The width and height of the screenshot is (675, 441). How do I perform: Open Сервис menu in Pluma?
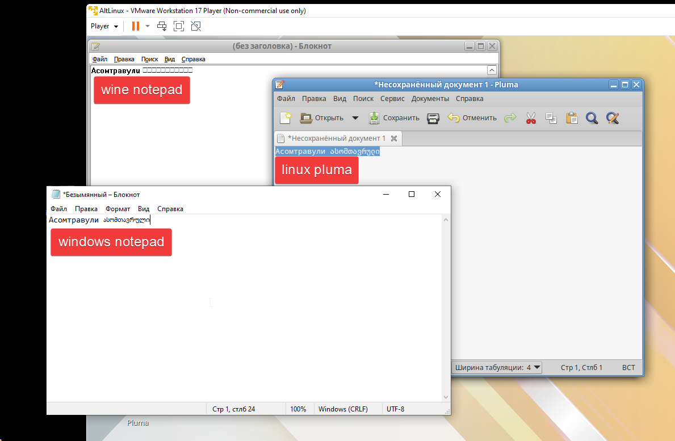point(392,99)
